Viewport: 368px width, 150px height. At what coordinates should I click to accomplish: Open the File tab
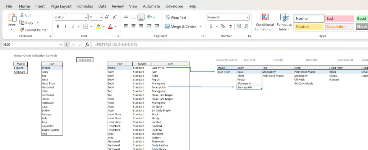click(x=9, y=6)
